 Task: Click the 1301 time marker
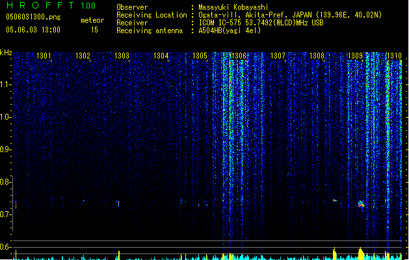click(44, 56)
